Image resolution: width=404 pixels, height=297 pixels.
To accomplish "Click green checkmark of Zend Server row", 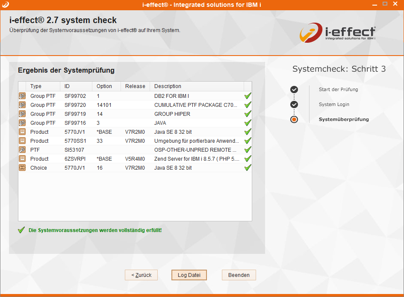I will pyautogui.click(x=248, y=159).
